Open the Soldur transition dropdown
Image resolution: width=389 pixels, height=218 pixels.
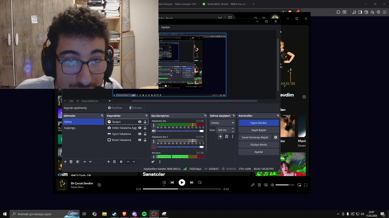pyautogui.click(x=222, y=123)
